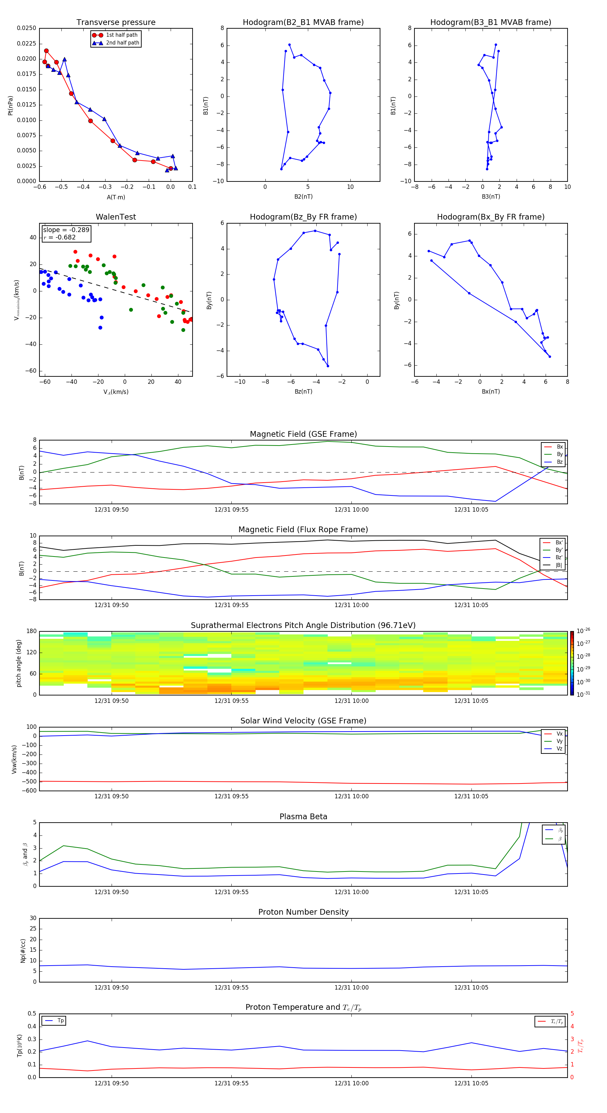Click '12/31 09:50' tick in GSE panel
The height and width of the screenshot is (1113, 607).
(112, 510)
